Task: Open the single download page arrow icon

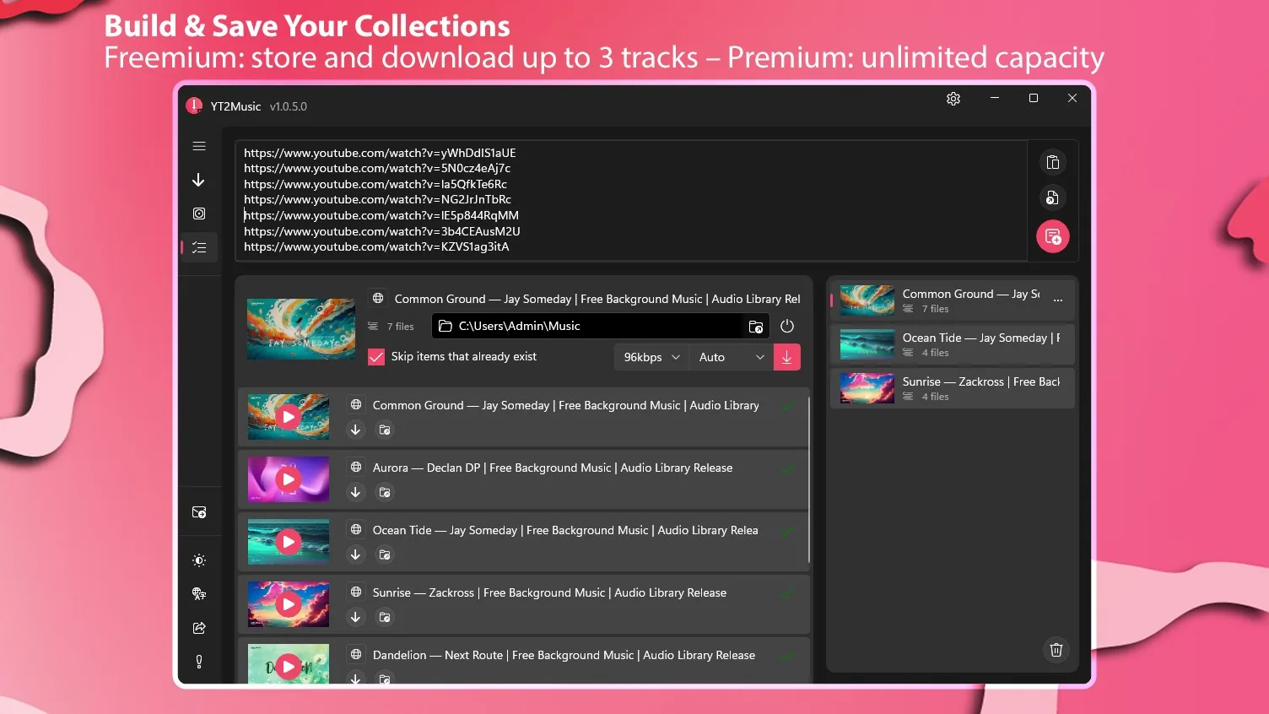Action: [x=199, y=180]
